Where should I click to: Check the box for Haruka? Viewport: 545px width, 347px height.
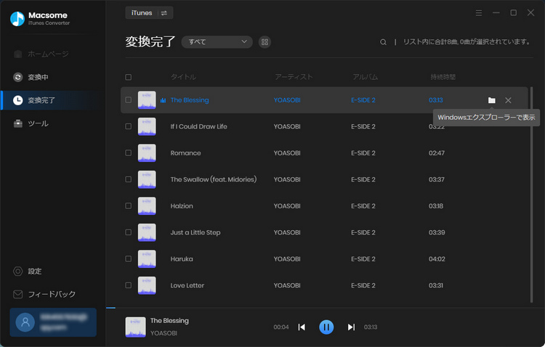click(x=128, y=258)
